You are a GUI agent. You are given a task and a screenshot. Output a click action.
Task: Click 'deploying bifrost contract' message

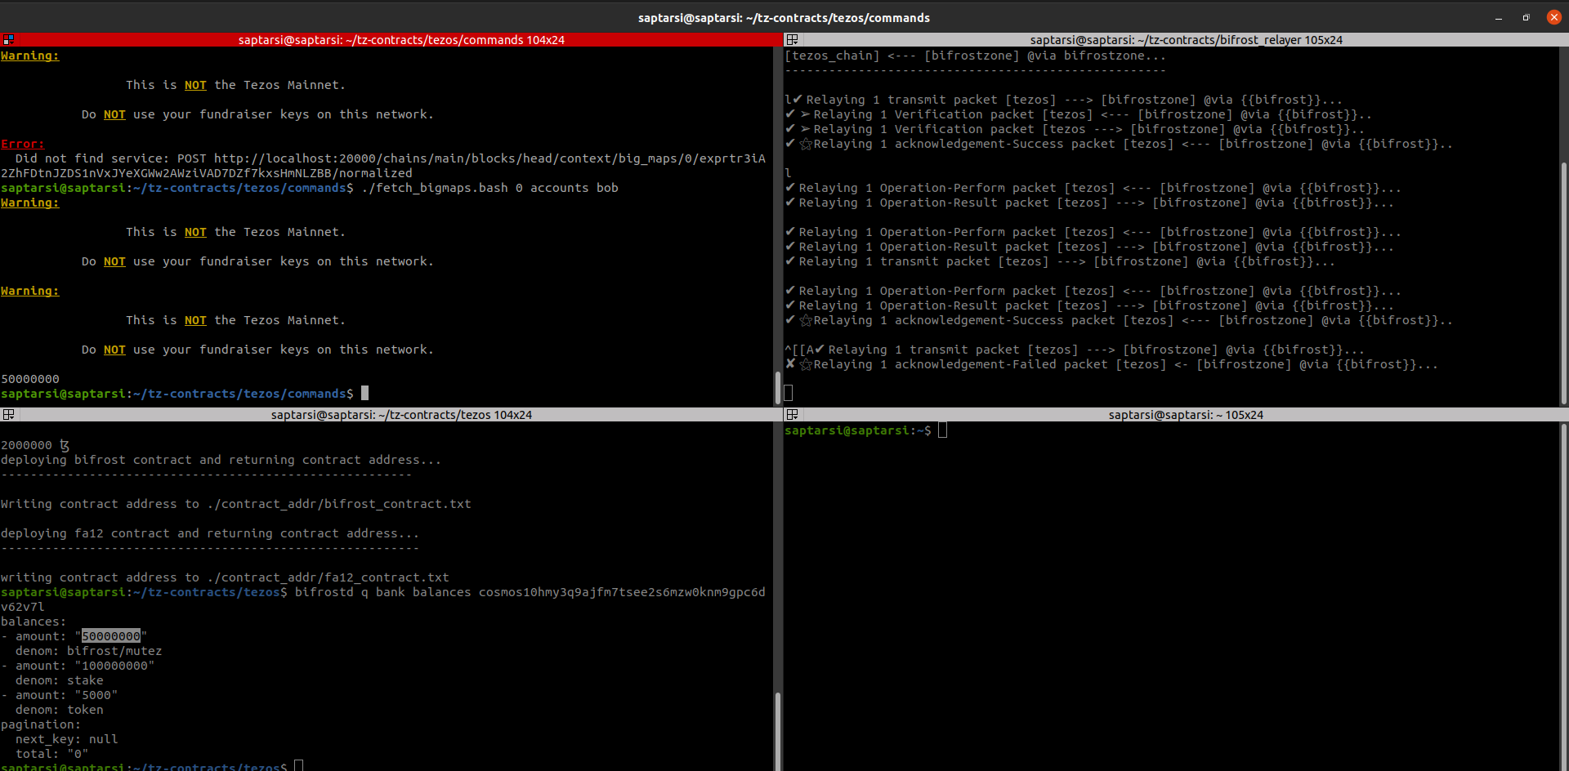click(x=221, y=460)
